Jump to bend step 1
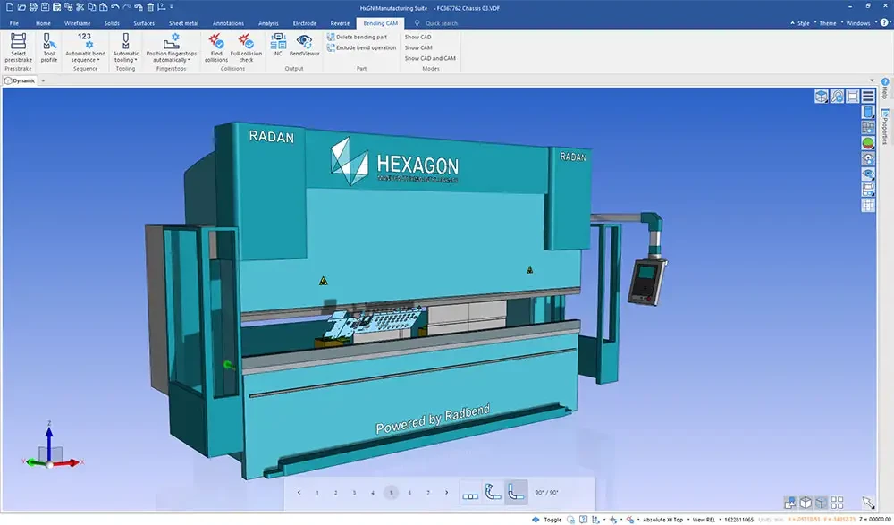 (x=317, y=493)
